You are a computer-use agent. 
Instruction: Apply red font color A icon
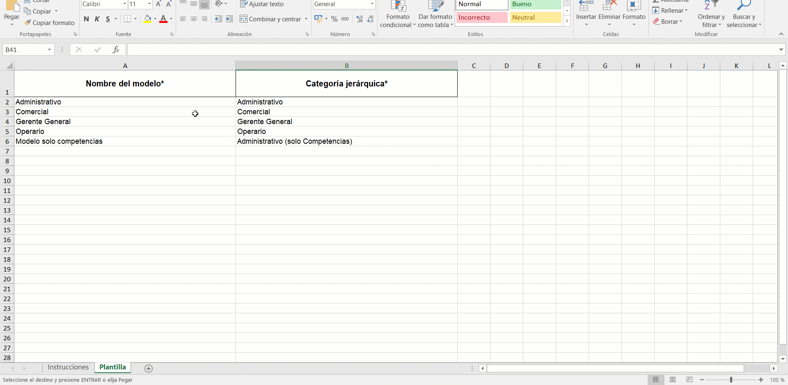163,19
